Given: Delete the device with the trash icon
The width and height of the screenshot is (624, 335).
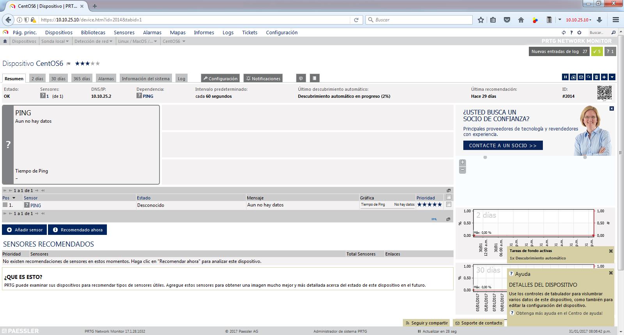Looking at the screenshot, I should (x=596, y=77).
